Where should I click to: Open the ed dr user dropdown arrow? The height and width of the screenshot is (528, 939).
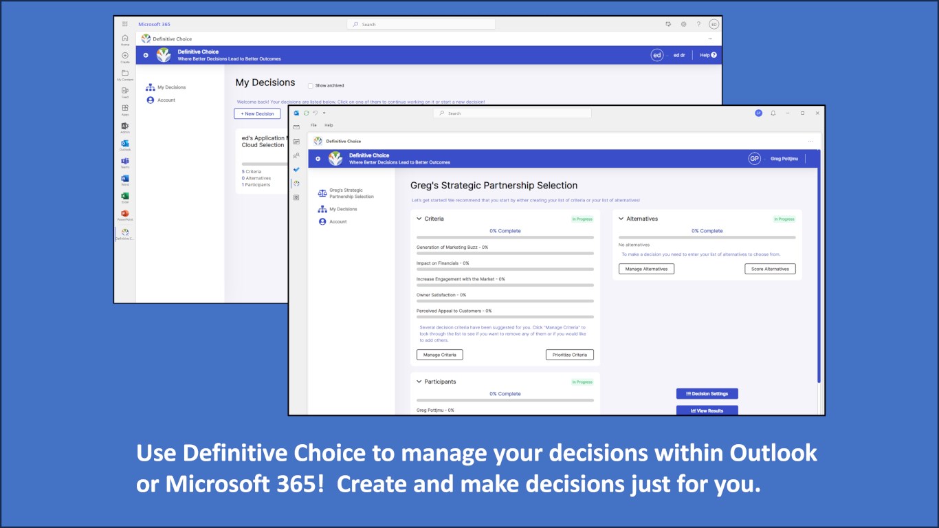(x=667, y=55)
